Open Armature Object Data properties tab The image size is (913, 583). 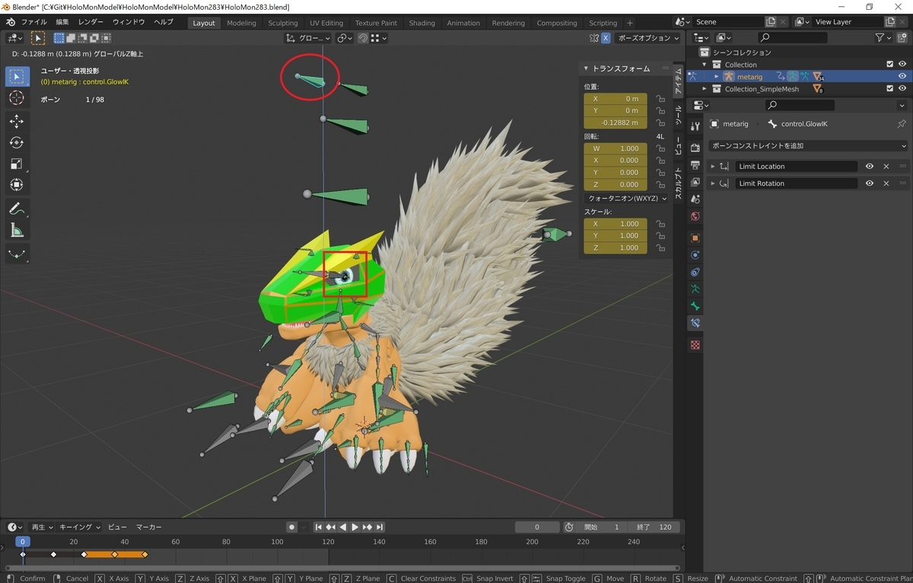[x=695, y=289]
